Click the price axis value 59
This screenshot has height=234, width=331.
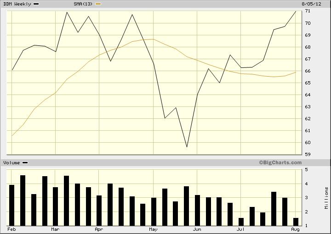308,154
